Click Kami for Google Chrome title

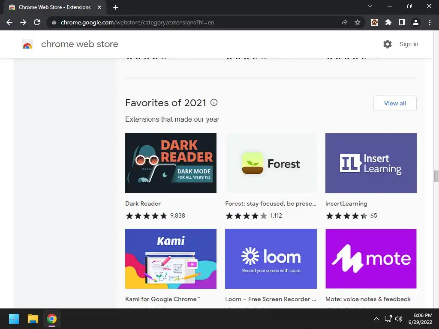(162, 299)
